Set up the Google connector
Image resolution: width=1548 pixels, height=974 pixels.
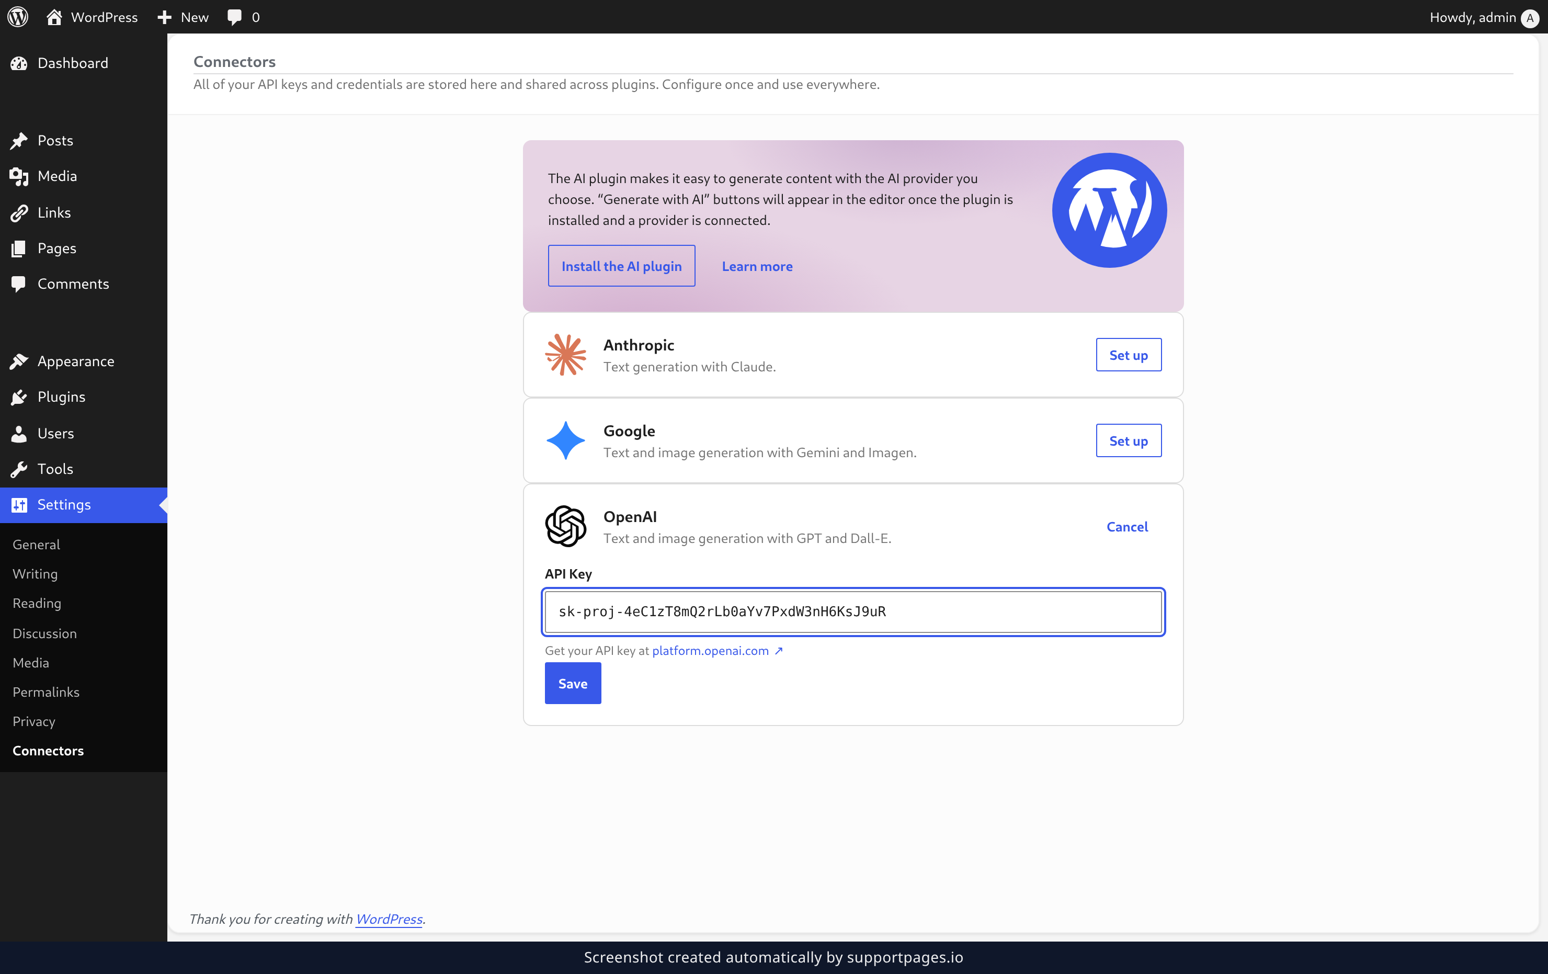coord(1128,440)
